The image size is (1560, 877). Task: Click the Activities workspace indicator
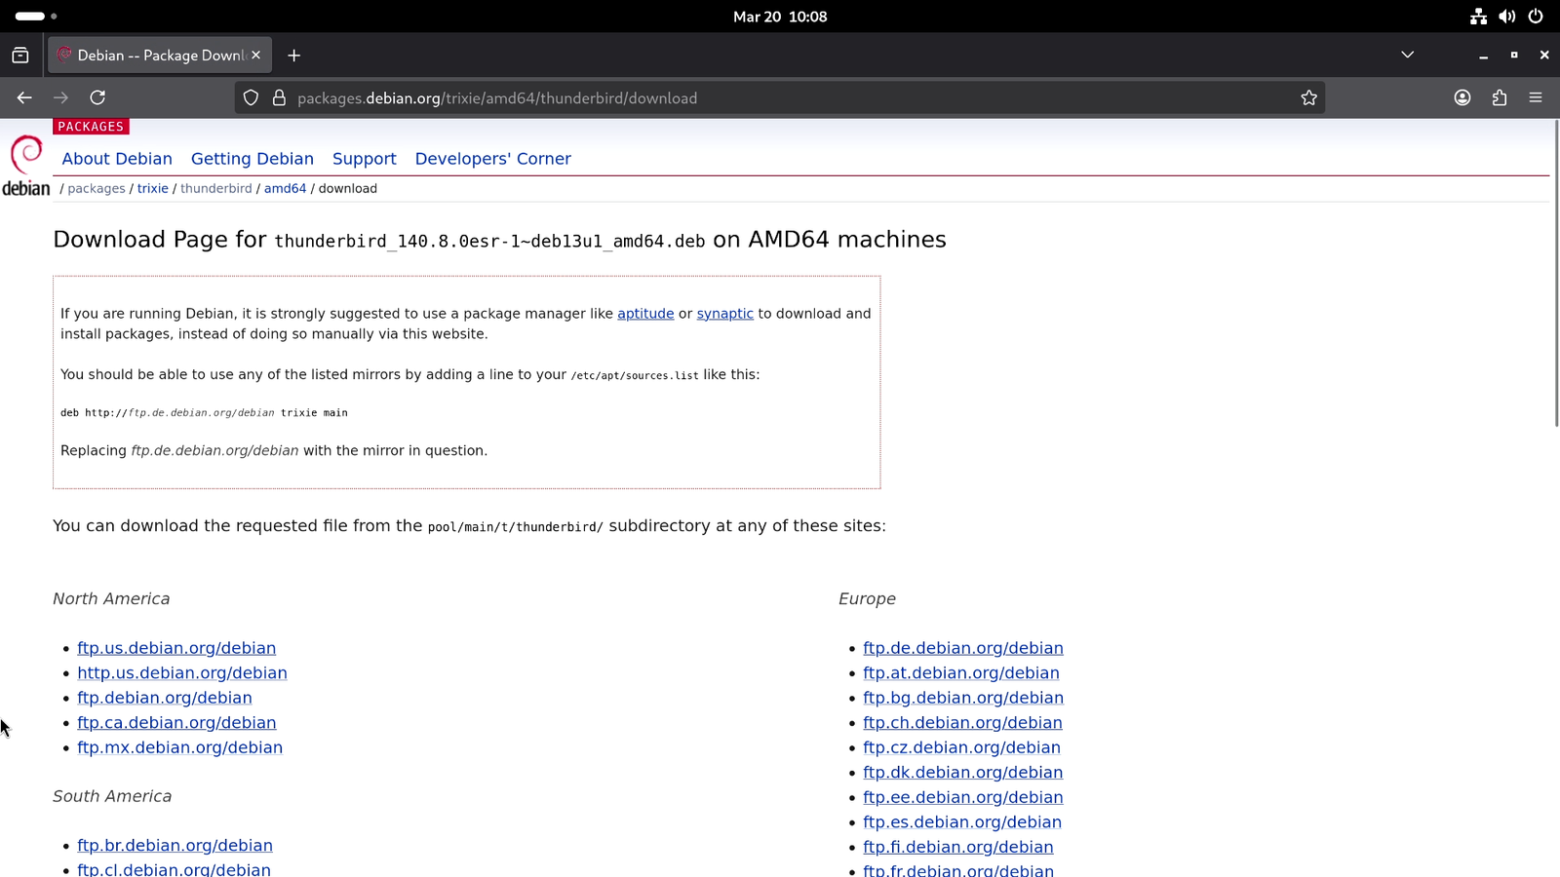coord(36,17)
